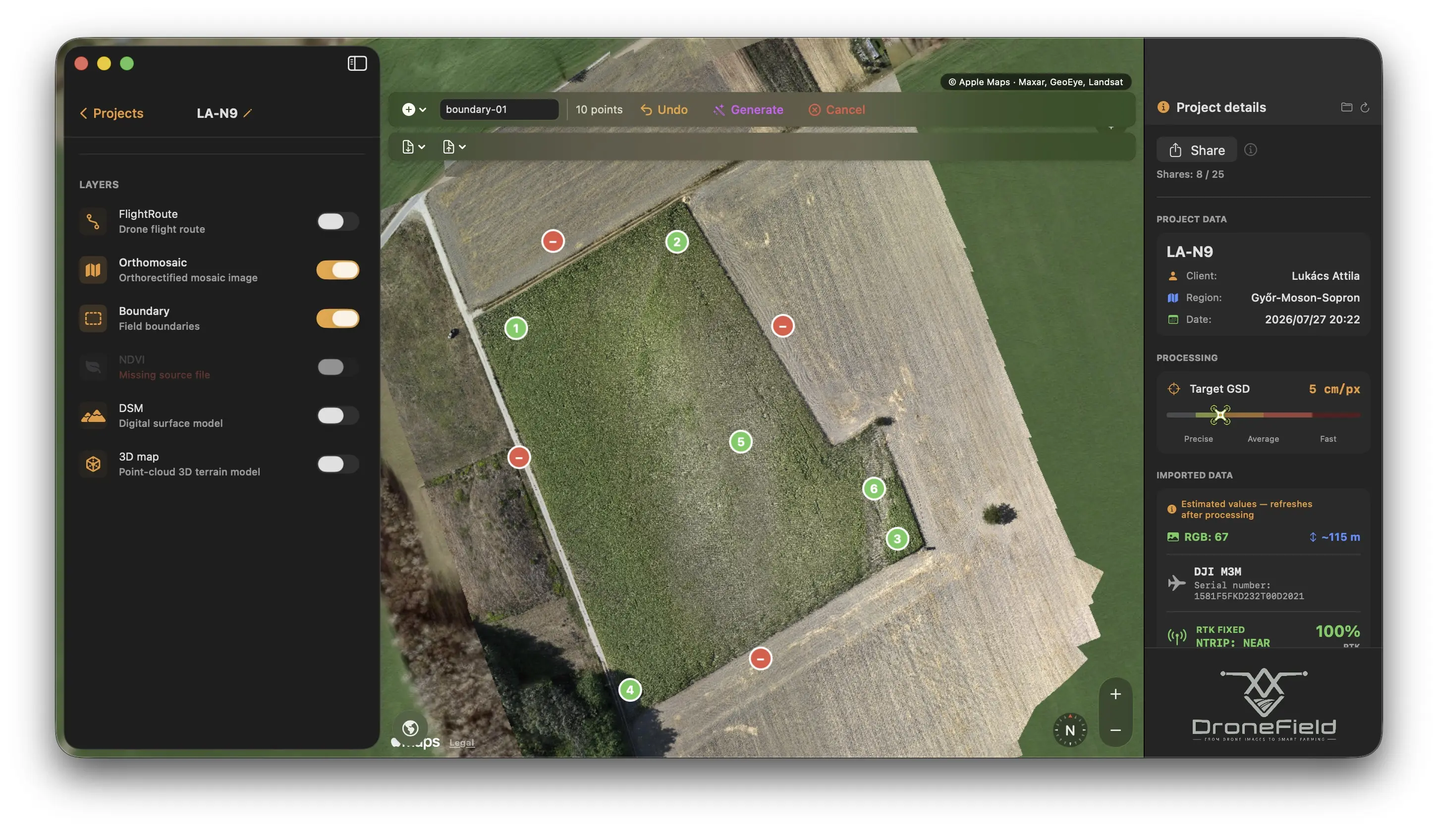The width and height of the screenshot is (1438, 831).
Task: Remove the point on the left road edge
Action: [519, 457]
